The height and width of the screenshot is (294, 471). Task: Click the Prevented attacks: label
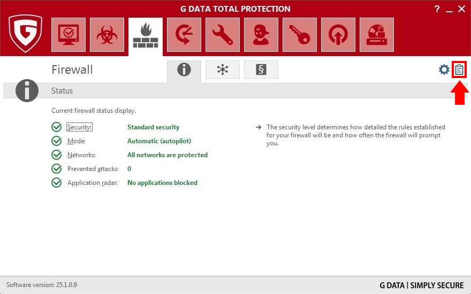[93, 169]
